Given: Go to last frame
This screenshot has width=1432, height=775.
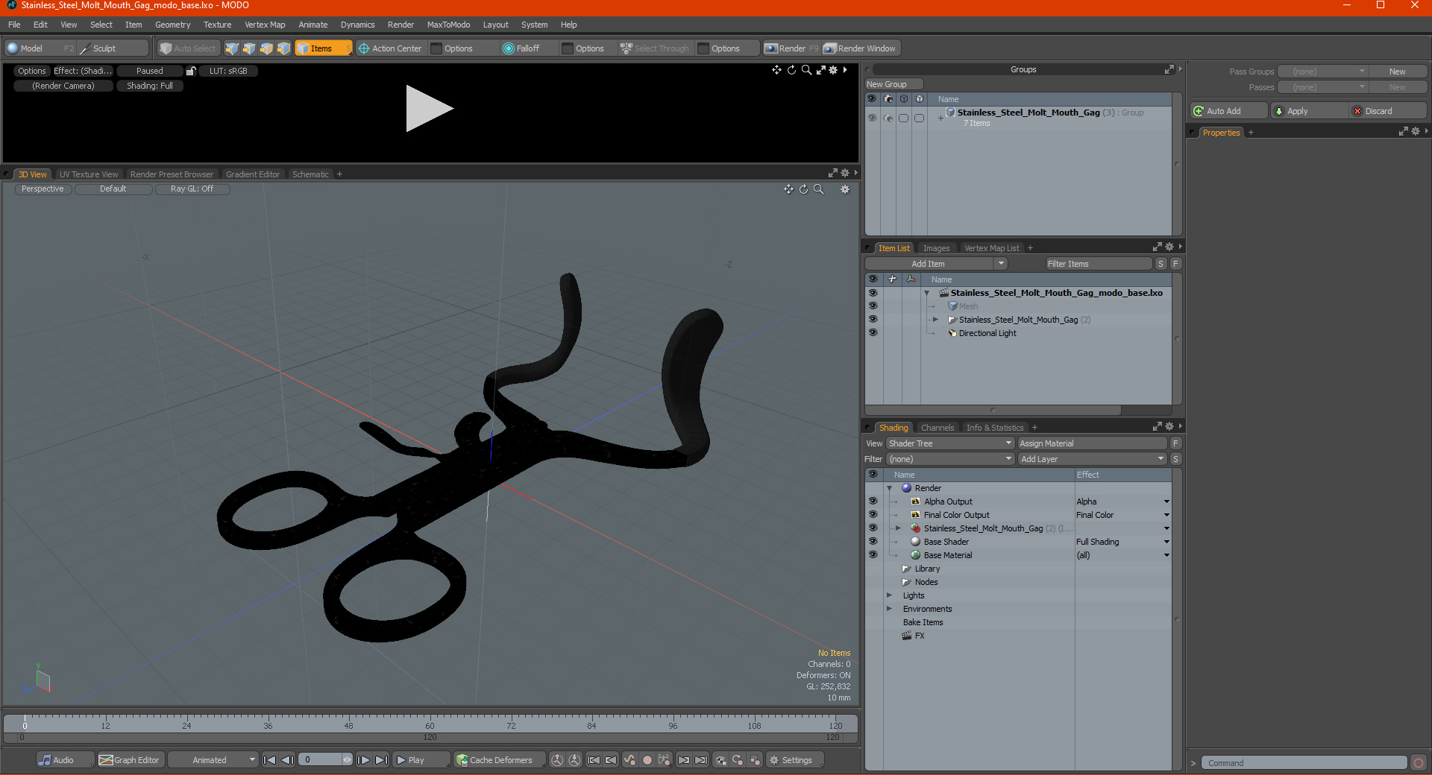Looking at the screenshot, I should [x=381, y=760].
